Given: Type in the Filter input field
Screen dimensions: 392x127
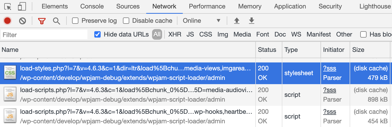Looking at the screenshot, I should point(44,35).
